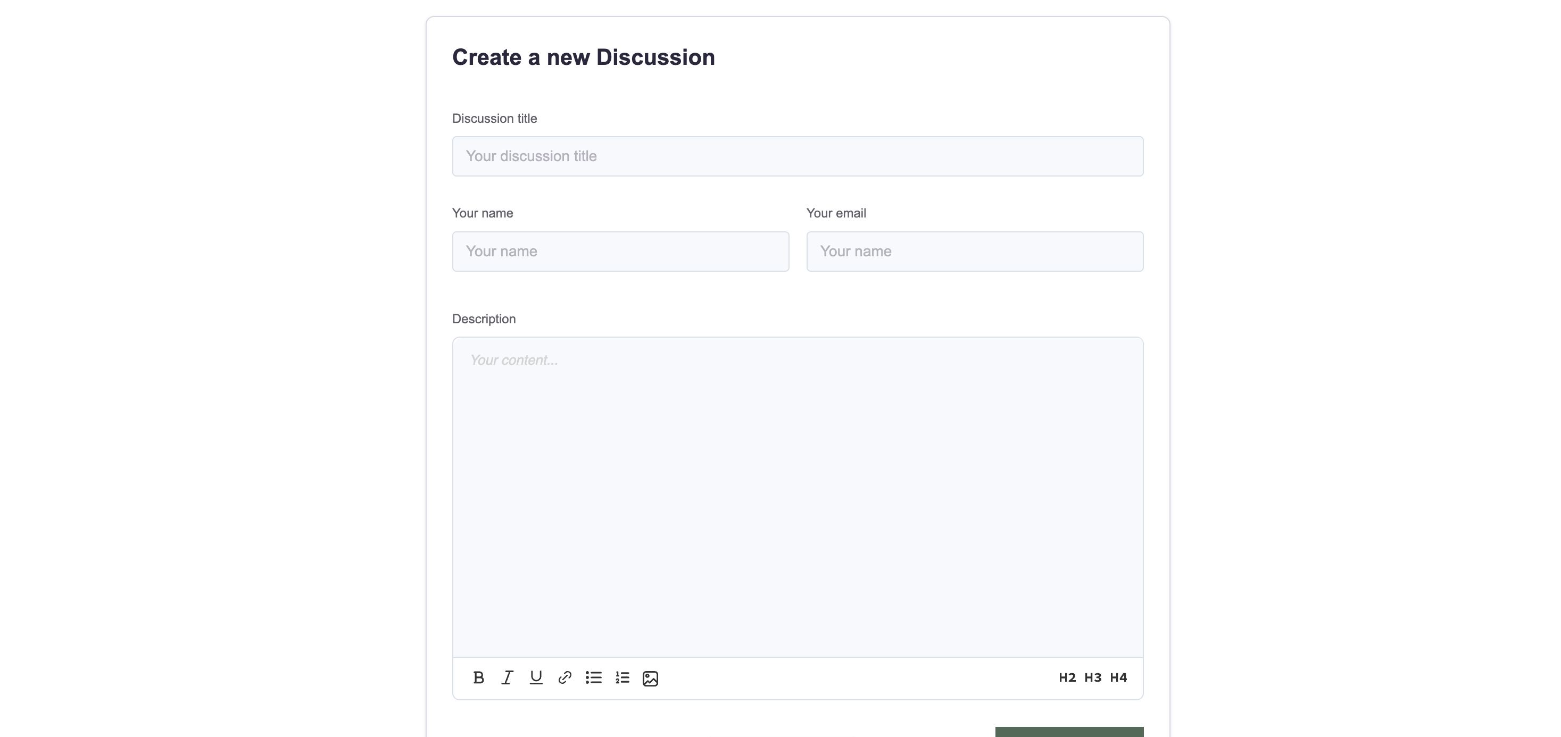Start a numbered list
Image resolution: width=1561 pixels, height=737 pixels.
pyautogui.click(x=622, y=677)
